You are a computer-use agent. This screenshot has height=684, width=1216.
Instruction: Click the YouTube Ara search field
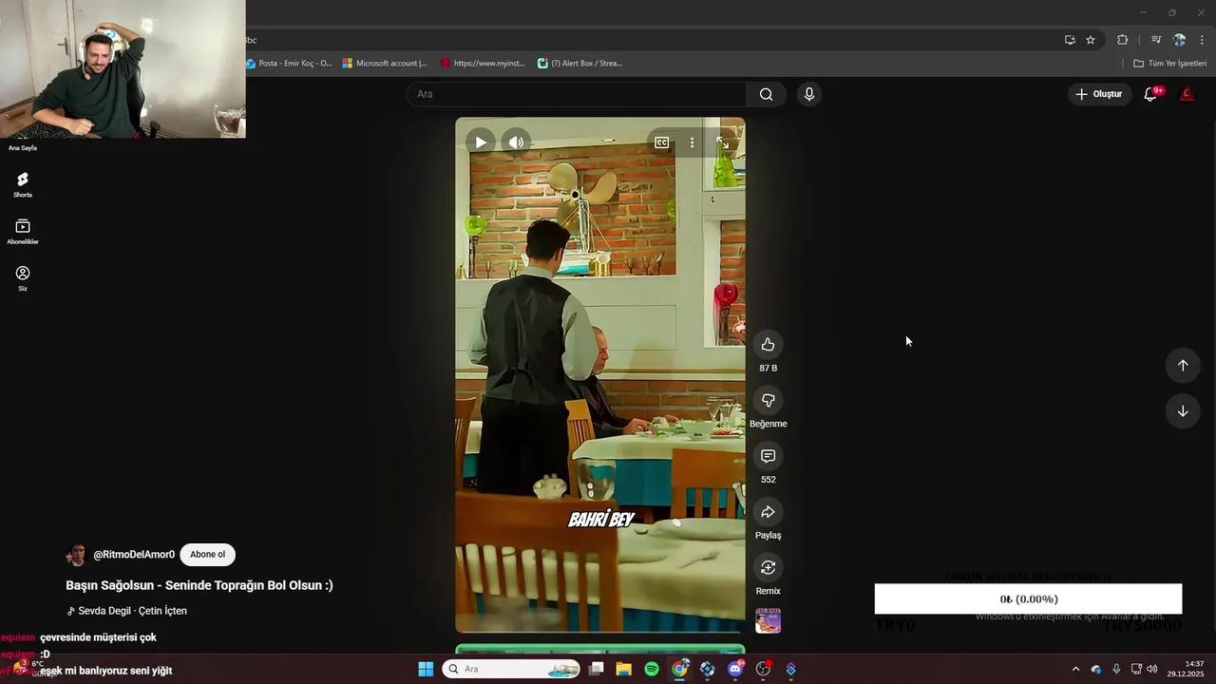coord(578,94)
